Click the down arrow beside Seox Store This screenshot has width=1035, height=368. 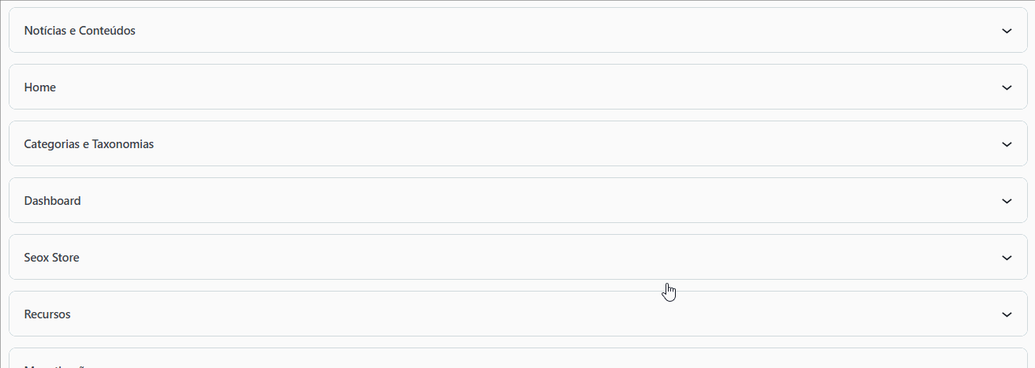coord(1007,258)
